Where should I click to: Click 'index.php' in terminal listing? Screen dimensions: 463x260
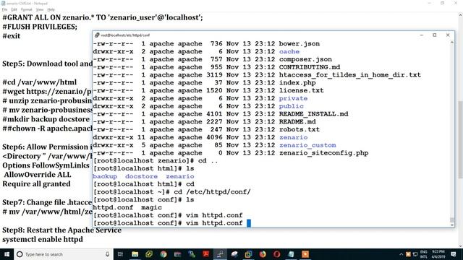297,82
